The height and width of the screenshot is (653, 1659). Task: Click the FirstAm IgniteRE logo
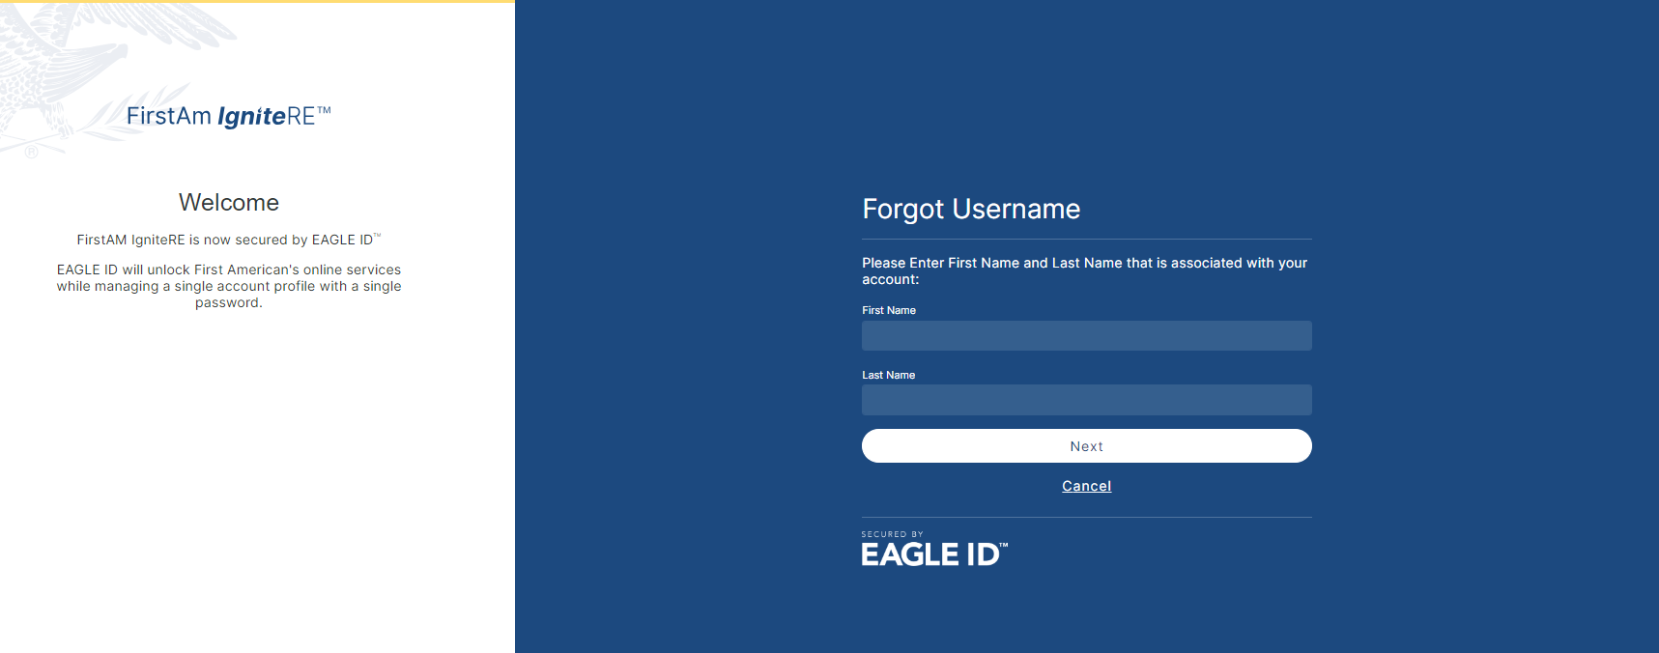click(x=229, y=115)
